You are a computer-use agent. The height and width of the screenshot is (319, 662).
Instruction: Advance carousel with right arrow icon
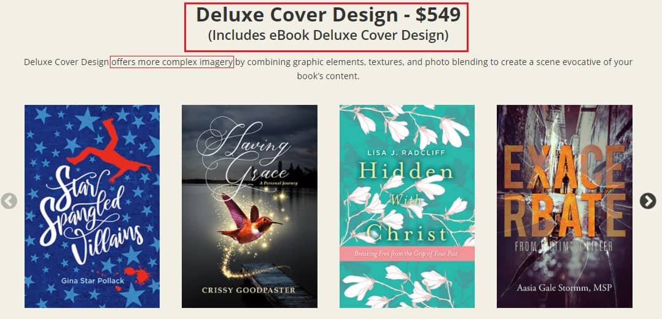[648, 201]
